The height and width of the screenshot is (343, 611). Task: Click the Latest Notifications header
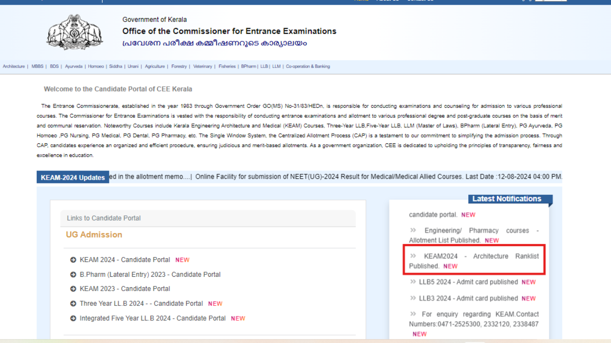[x=510, y=199]
